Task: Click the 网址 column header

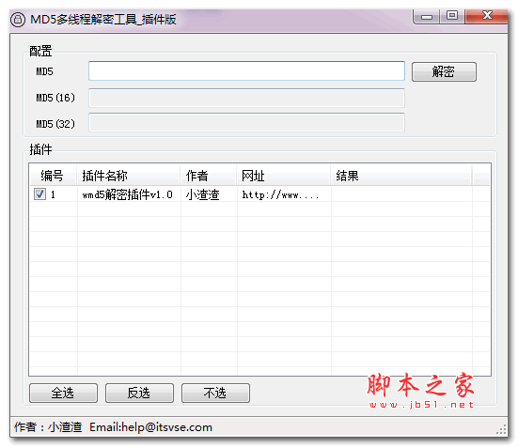Action: click(284, 176)
